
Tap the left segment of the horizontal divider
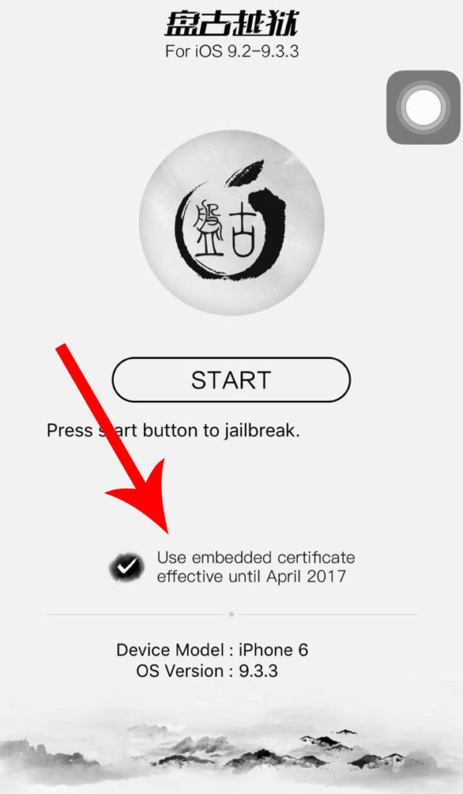[136, 615]
